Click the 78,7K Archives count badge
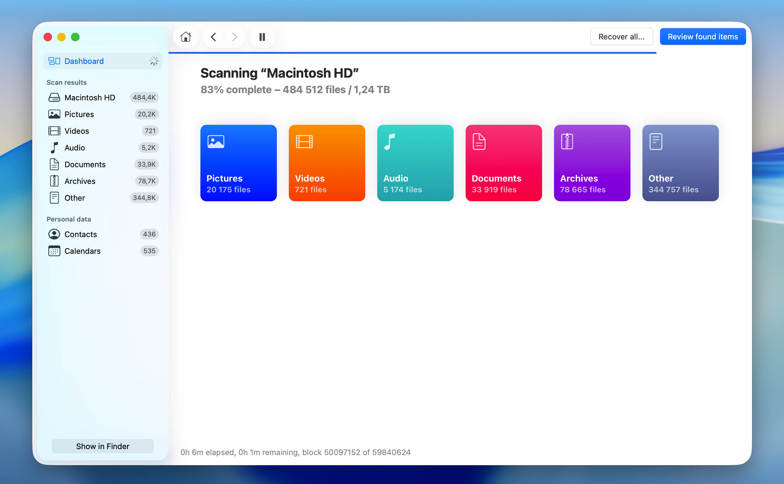Image resolution: width=784 pixels, height=484 pixels. coord(147,181)
